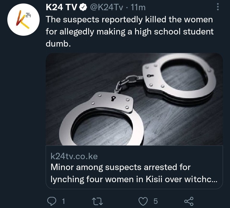Open the K24 TV display name
The height and width of the screenshot is (208, 230).
pos(61,7)
